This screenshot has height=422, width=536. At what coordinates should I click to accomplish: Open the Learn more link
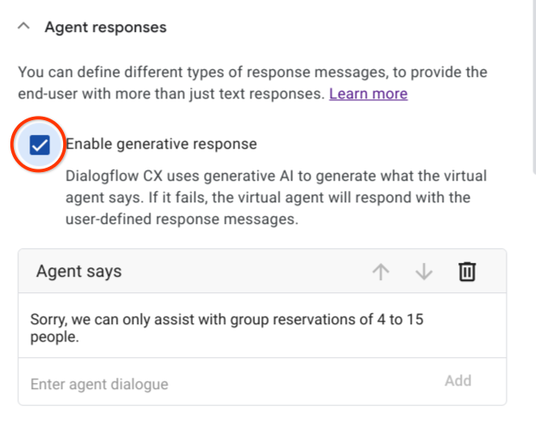(368, 93)
